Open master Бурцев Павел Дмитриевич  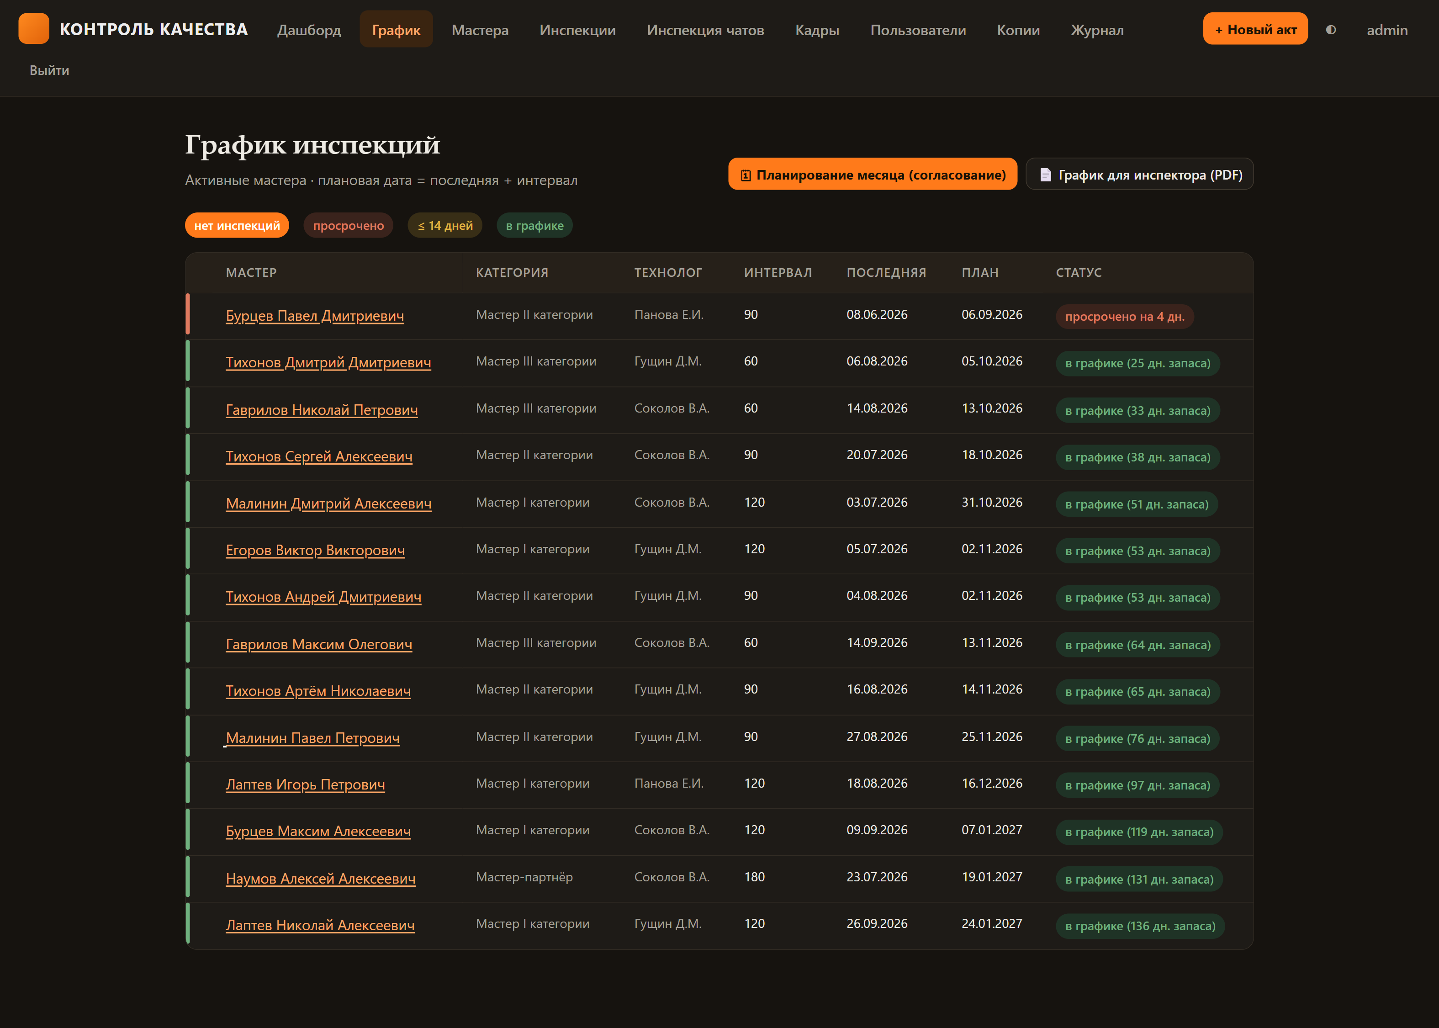(x=314, y=315)
